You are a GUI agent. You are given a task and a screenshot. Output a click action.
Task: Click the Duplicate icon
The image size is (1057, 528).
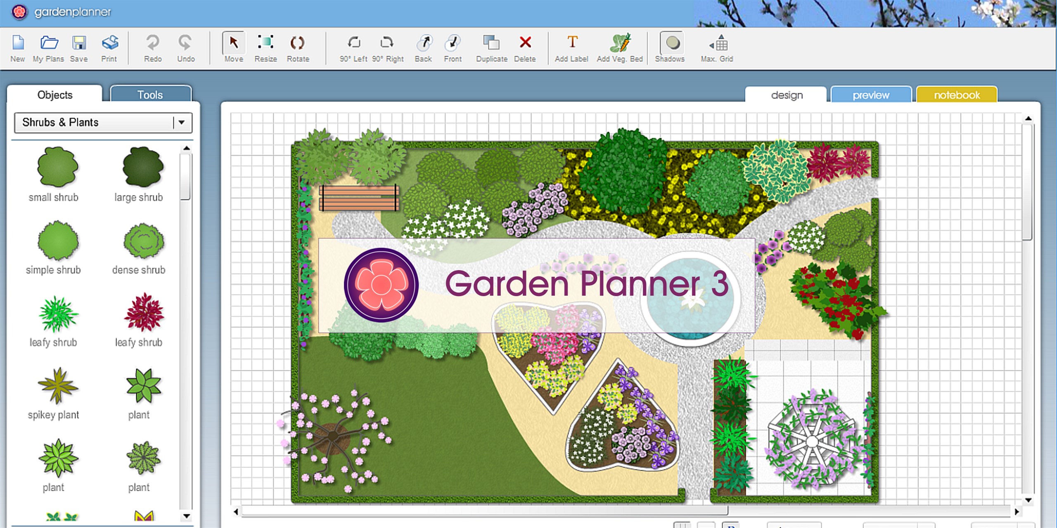[x=491, y=43]
